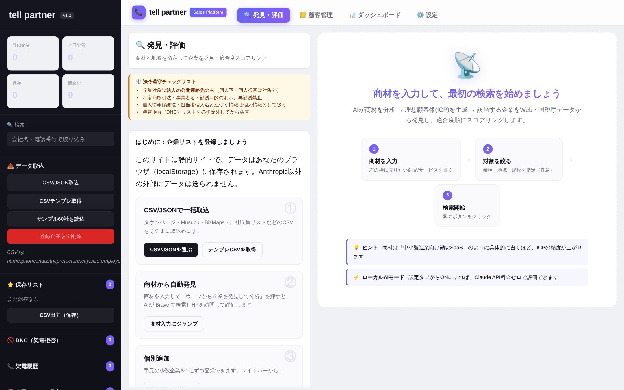
Task: Go to the 設定 tab
Action: click(427, 15)
